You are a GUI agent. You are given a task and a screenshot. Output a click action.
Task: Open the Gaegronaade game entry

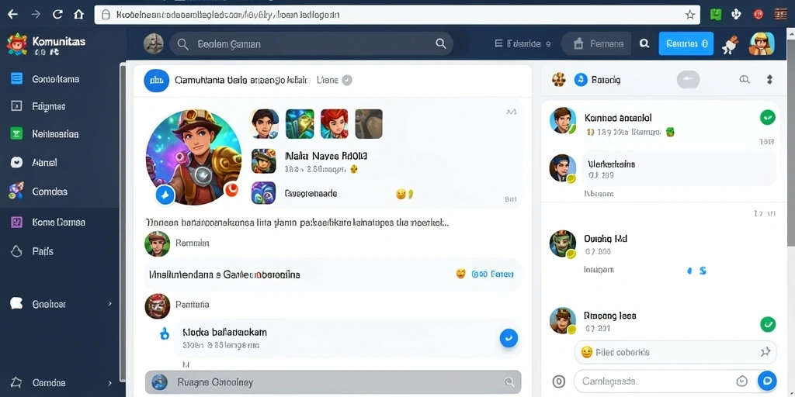pos(294,193)
